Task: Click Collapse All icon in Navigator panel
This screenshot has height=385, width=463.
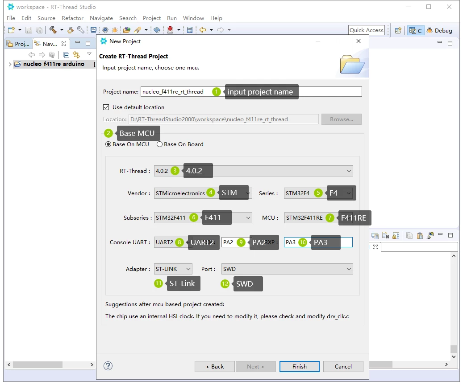Action: (67, 55)
